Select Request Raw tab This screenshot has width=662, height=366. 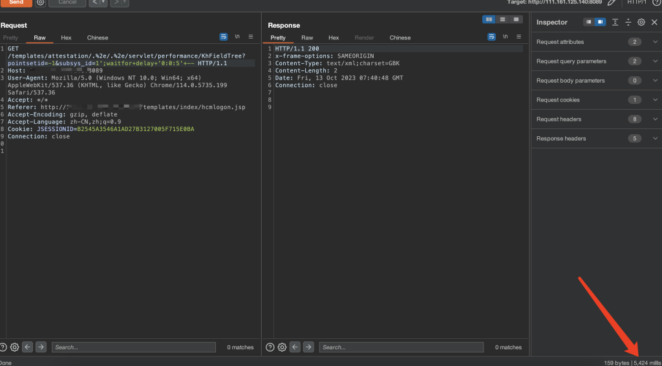(39, 37)
